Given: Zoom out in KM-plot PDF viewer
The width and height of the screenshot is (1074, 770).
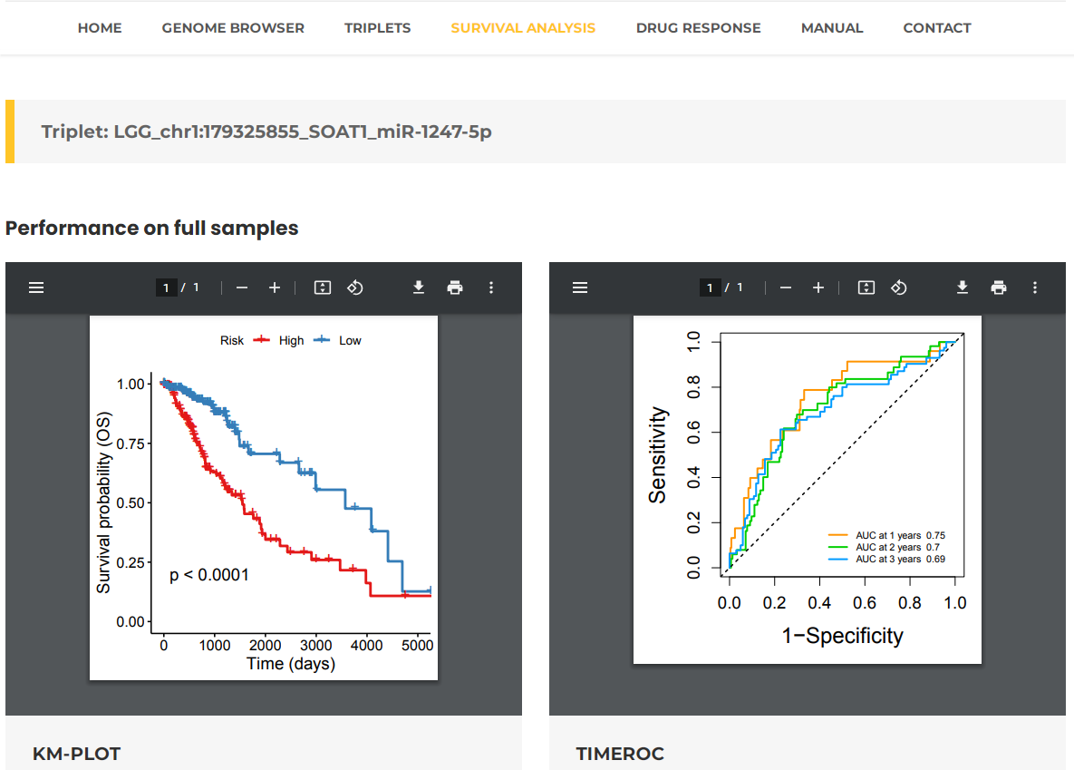Looking at the screenshot, I should tap(242, 288).
